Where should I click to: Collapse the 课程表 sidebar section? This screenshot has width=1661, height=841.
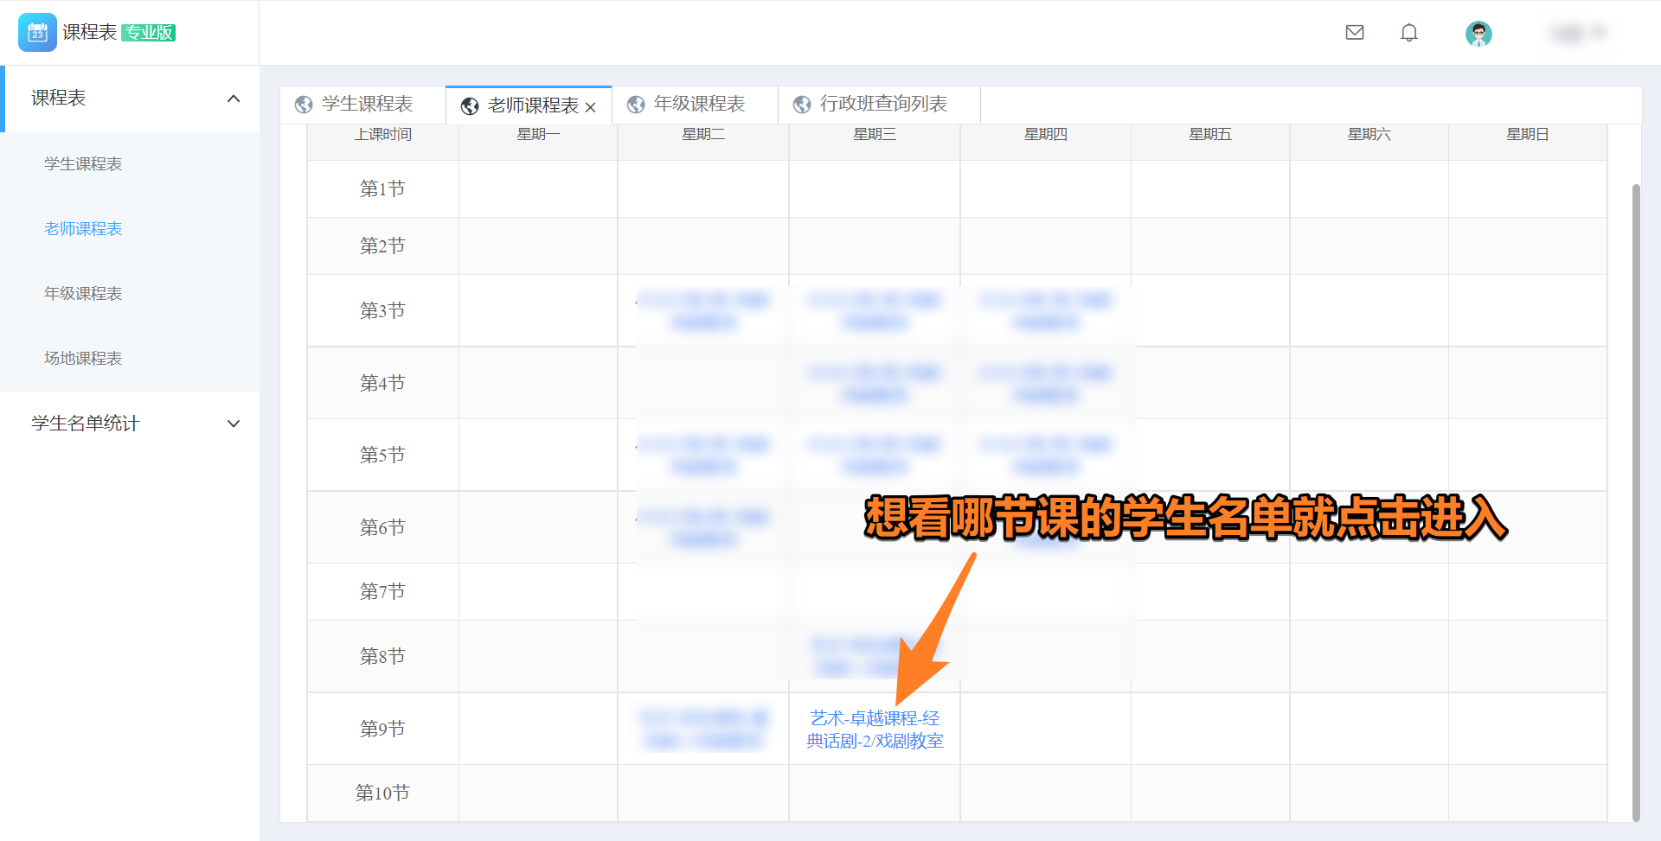(x=234, y=99)
